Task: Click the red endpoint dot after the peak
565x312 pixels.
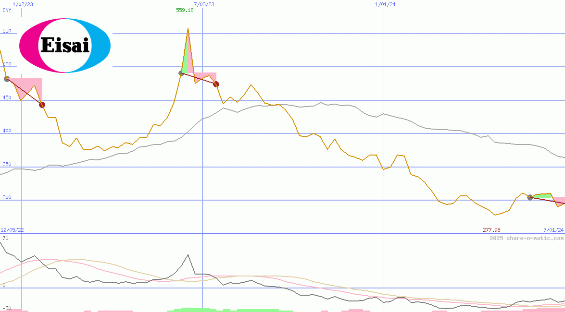Action: click(x=216, y=84)
